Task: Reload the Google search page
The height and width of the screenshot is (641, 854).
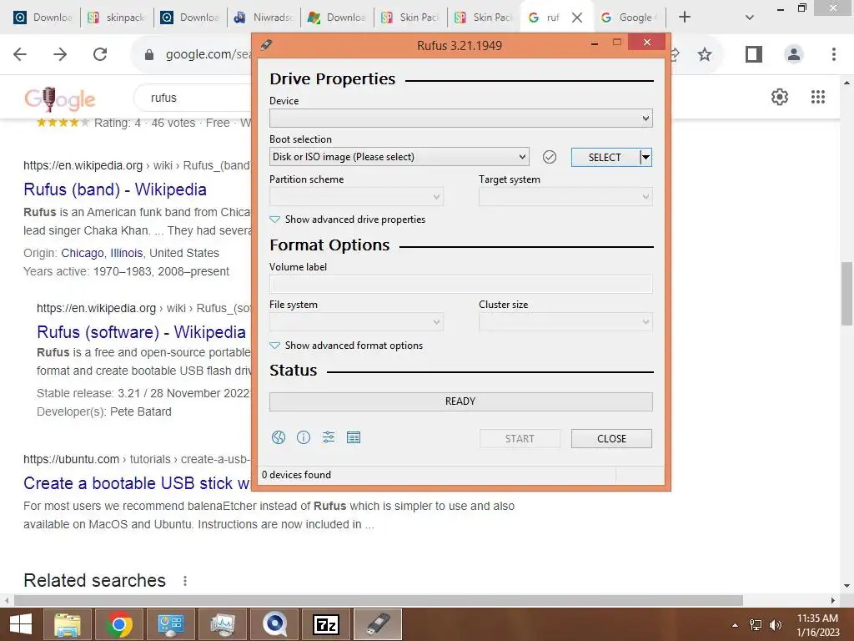Action: pyautogui.click(x=100, y=54)
